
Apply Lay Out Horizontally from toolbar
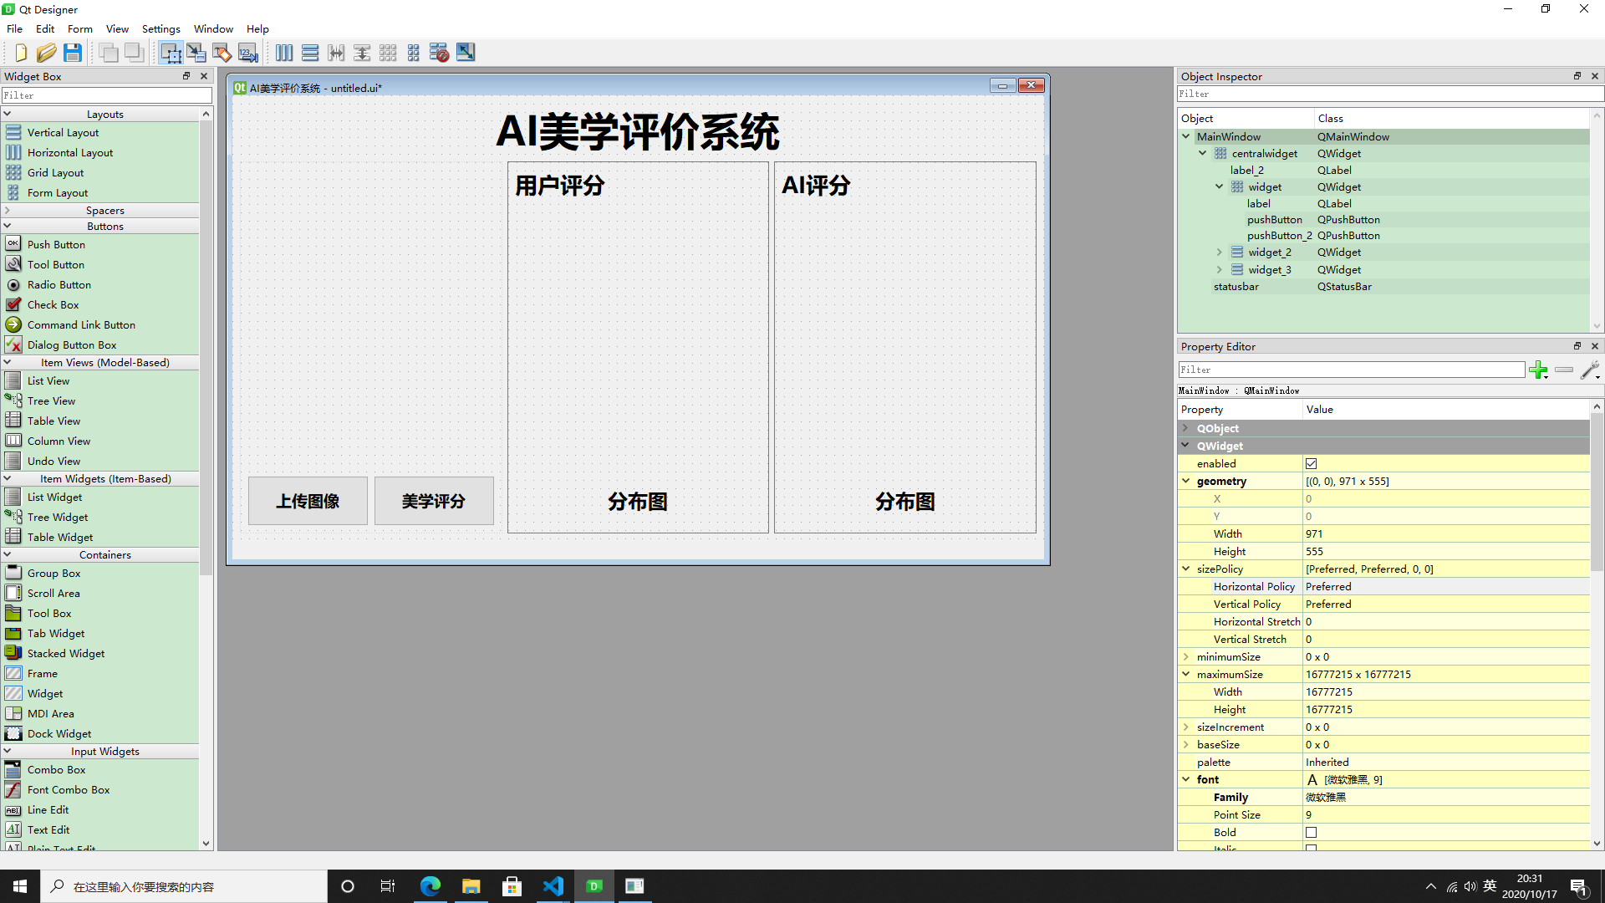point(284,53)
